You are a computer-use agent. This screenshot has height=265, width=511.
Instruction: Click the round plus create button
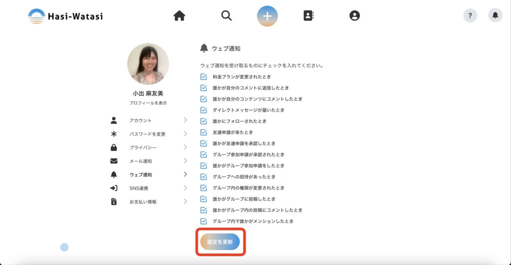tap(267, 16)
